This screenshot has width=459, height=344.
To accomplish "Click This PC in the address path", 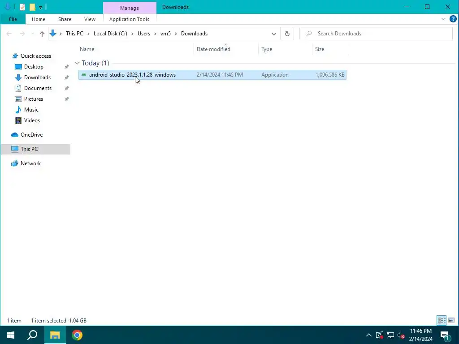I will tap(74, 33).
